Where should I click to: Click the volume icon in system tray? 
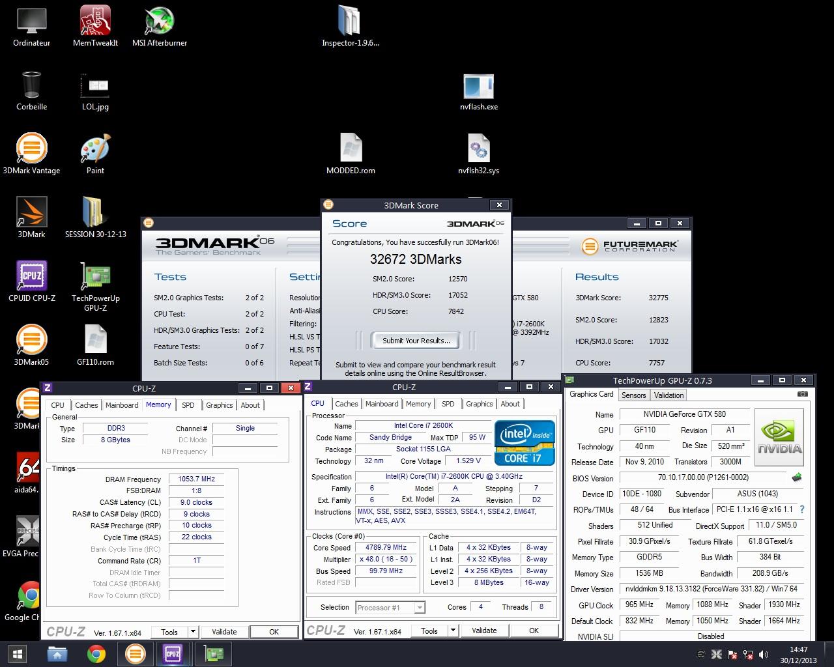765,655
